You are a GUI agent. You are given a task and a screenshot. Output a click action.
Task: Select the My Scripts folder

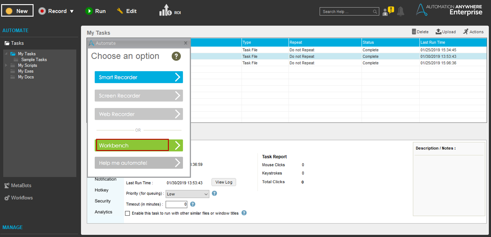27,65
